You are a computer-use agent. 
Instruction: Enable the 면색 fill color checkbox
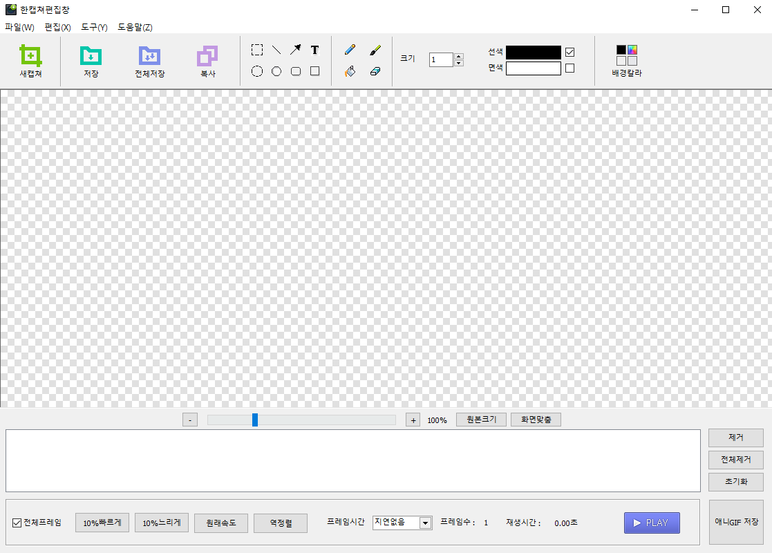tap(570, 68)
